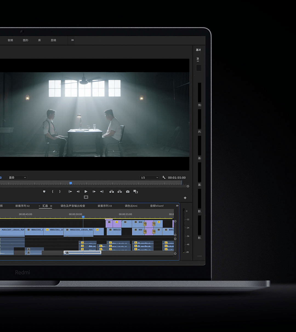Screen dimensions: 296x332
Task: Click the Lift button icon
Action: [x=112, y=191]
